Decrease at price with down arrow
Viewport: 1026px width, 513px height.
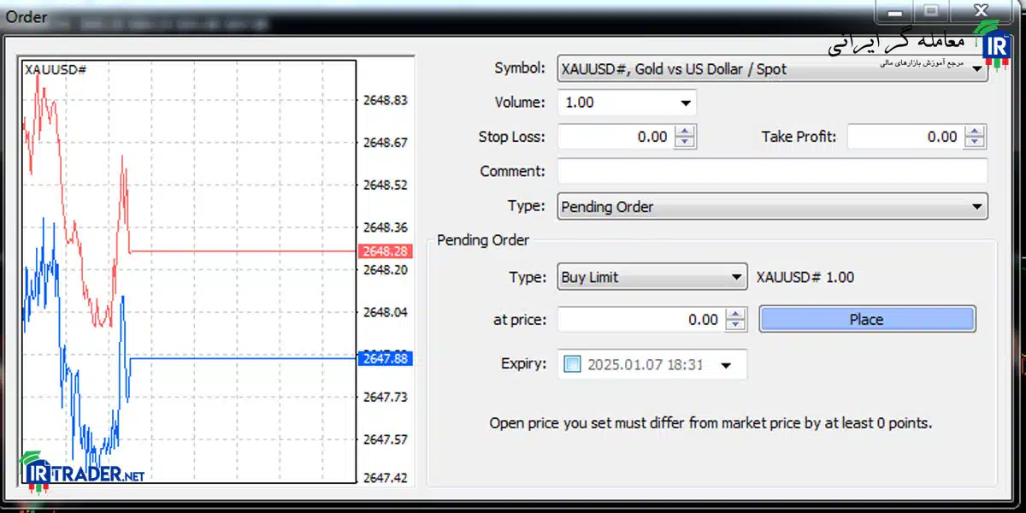pos(735,326)
